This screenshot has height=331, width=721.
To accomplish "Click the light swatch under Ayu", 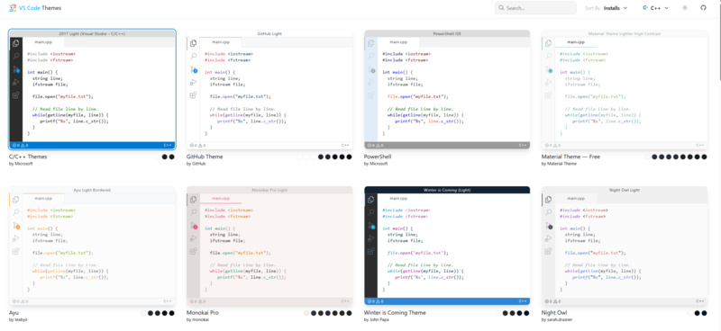I will [x=143, y=313].
